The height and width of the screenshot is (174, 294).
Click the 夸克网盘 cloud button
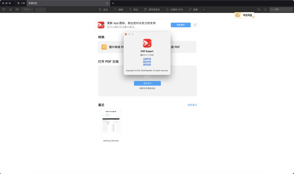244,15
